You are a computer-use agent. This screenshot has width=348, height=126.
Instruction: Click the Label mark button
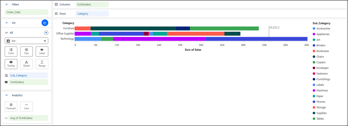(42, 51)
